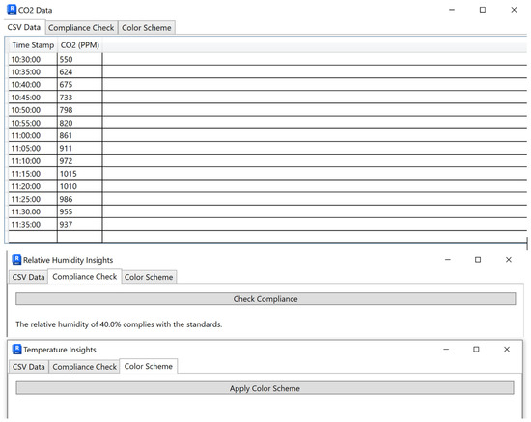Screen dimensions: 531x422
Task: Close the Temperature Insights window
Action: [507, 350]
